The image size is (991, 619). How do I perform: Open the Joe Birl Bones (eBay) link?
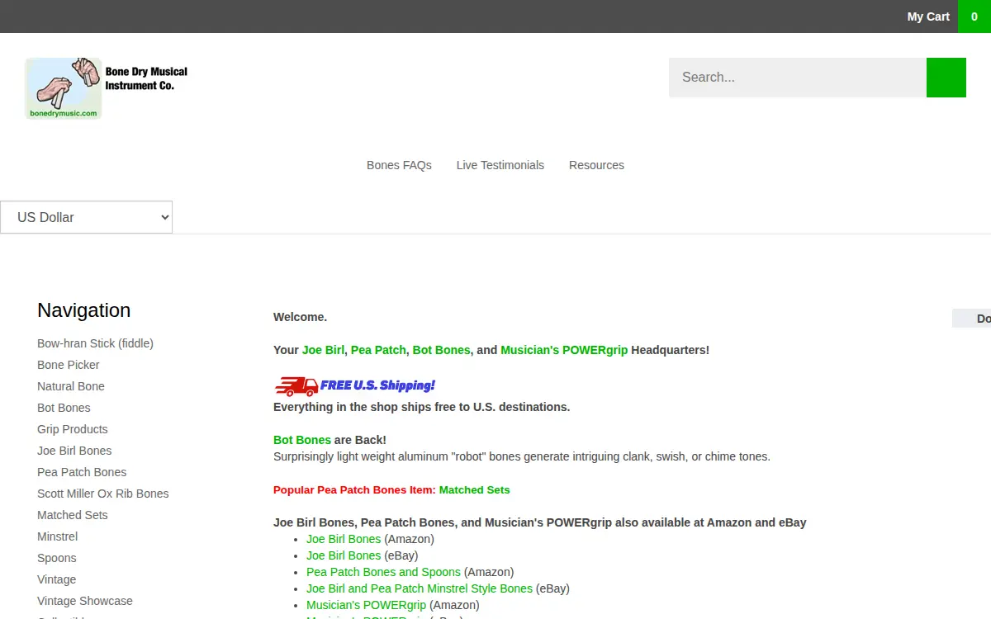coord(344,555)
